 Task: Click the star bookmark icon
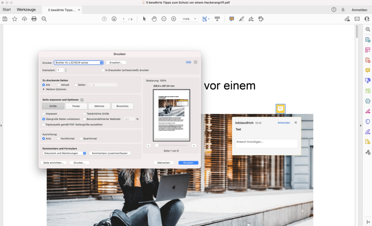tap(15, 19)
